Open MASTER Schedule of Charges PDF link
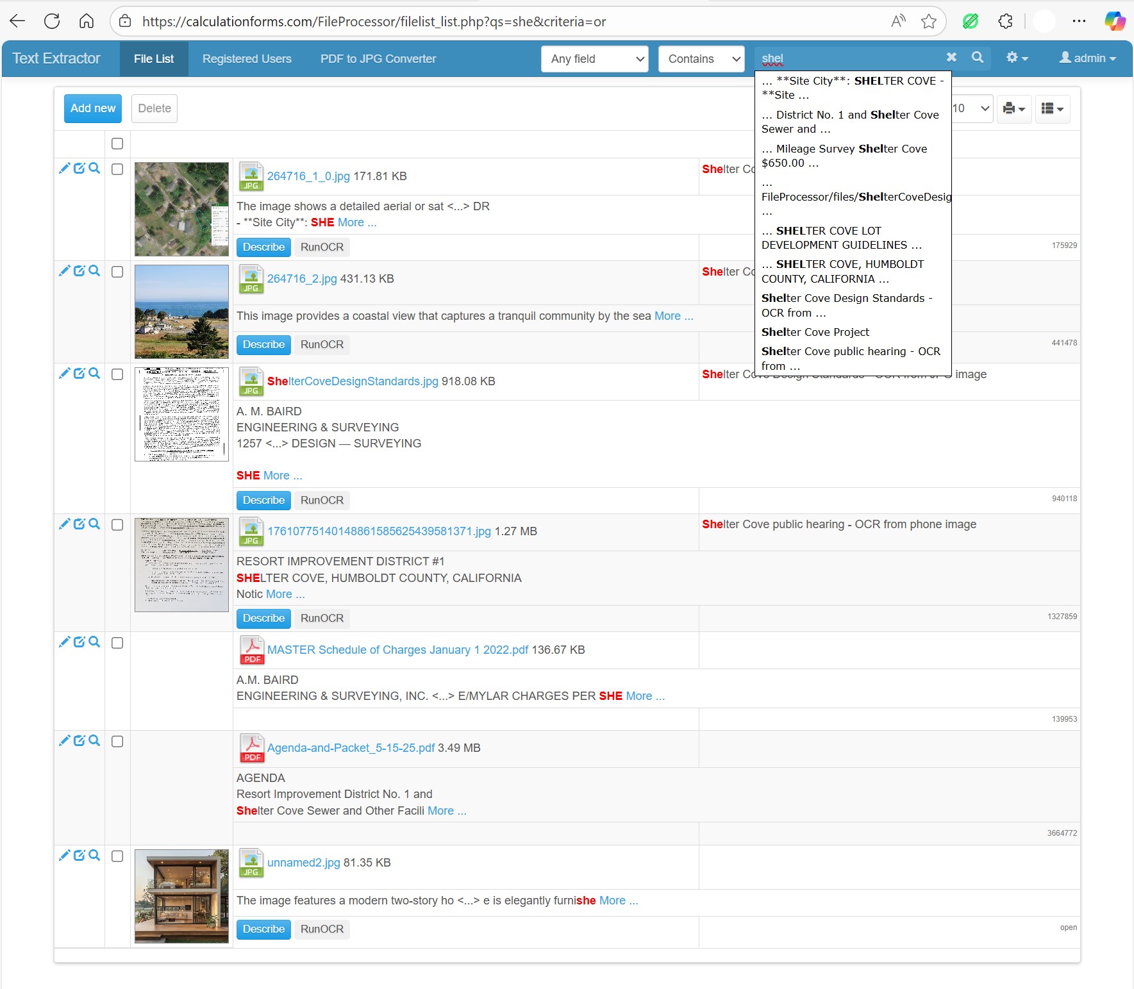 (x=397, y=650)
